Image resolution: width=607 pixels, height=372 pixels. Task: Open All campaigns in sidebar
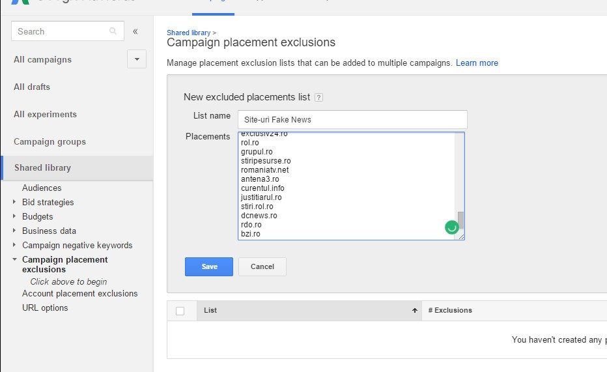(42, 60)
